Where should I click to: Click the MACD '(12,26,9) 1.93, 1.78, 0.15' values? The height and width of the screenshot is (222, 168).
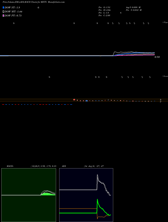click(x=44, y=166)
